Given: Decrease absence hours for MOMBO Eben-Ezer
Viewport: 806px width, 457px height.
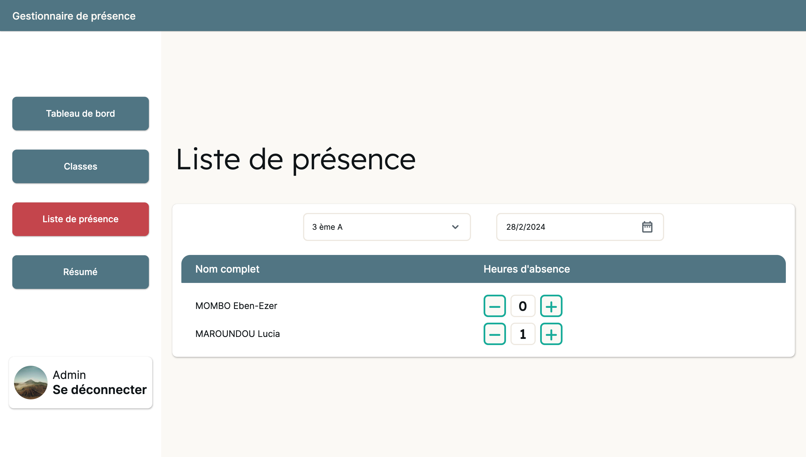Looking at the screenshot, I should tap(494, 306).
